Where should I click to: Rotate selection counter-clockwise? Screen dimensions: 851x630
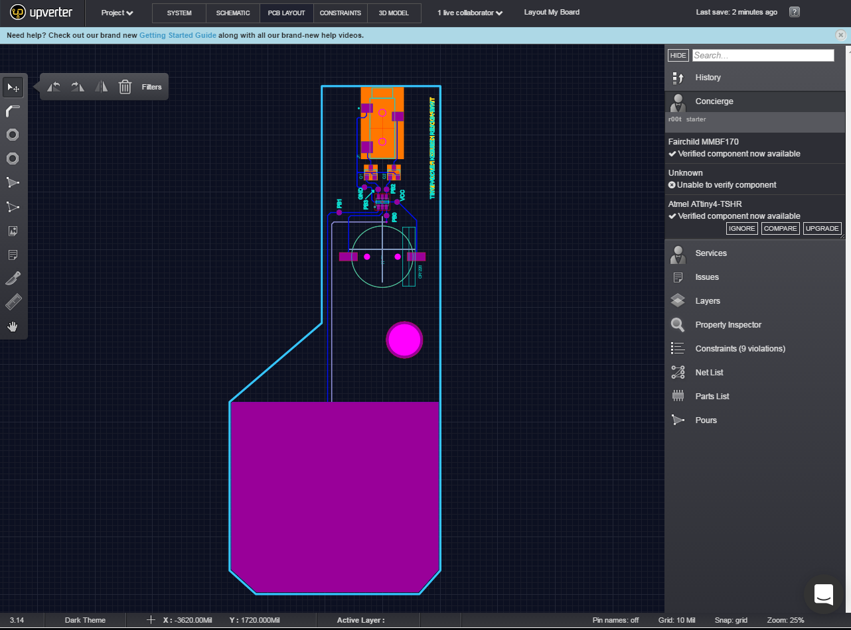(54, 87)
